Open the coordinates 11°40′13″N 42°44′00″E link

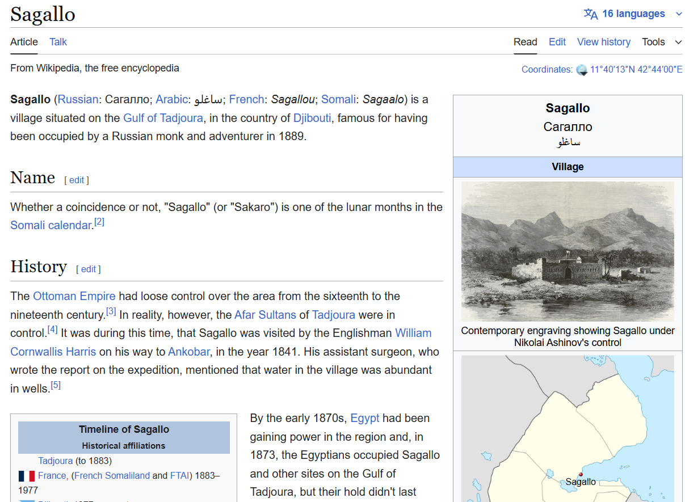pos(636,70)
